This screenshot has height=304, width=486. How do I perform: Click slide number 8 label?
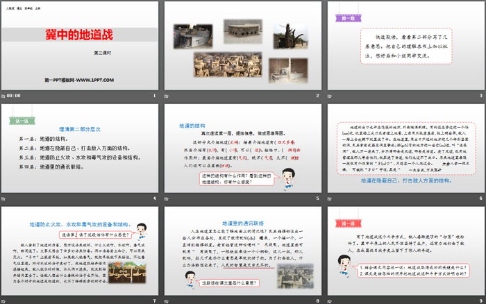pos(317,301)
